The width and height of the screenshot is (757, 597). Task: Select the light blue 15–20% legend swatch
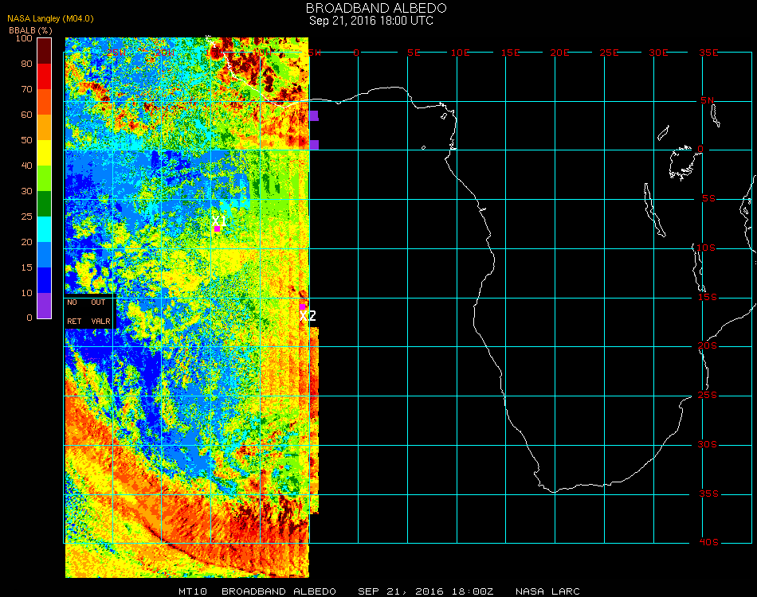tap(45, 255)
